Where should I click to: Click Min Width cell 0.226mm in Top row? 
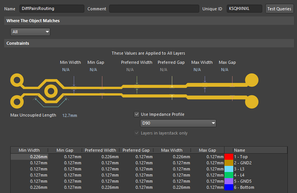(29, 157)
